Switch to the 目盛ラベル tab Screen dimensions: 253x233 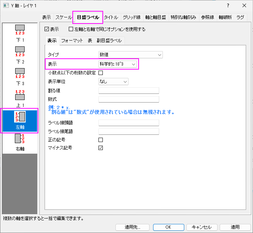click(88, 17)
